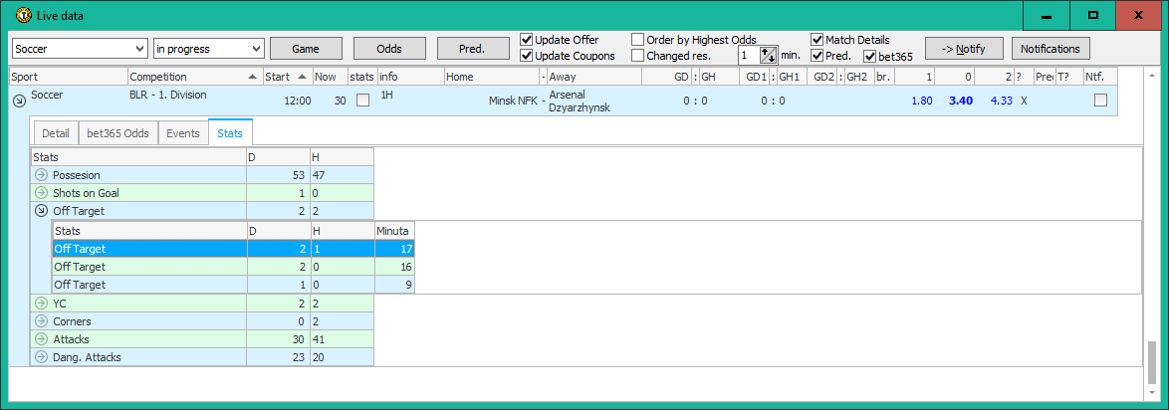
Task: Click the minutes spinner arrows
Action: click(768, 56)
